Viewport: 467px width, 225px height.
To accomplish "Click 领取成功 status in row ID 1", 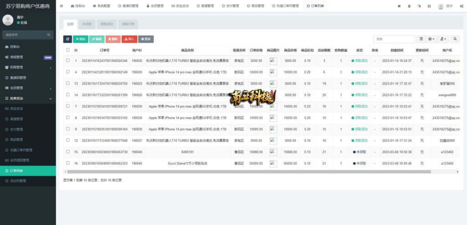I will coord(359,61).
